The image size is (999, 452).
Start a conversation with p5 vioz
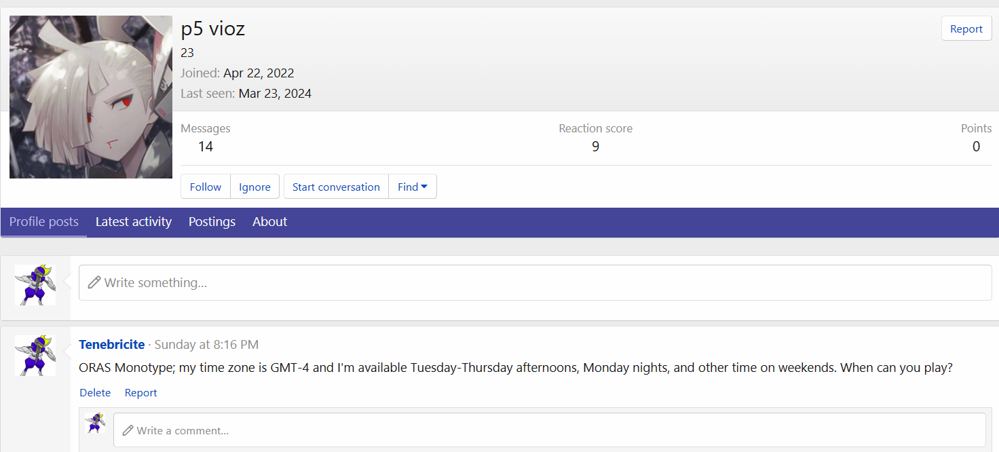coord(336,187)
